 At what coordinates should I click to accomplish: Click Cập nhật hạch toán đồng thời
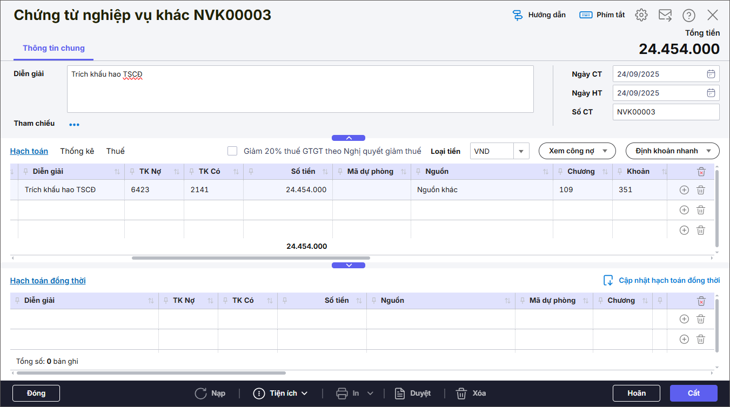[662, 281]
